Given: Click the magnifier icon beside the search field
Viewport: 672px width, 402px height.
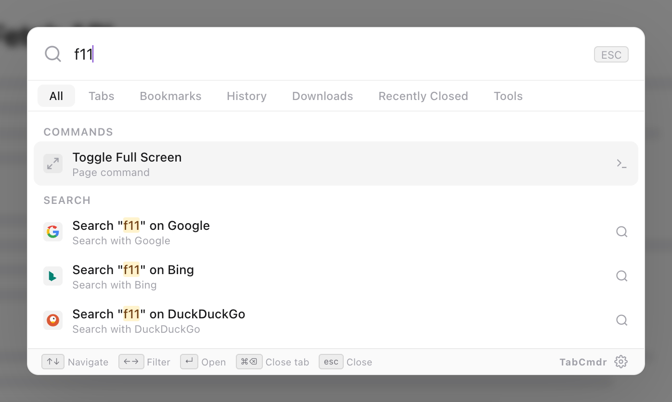Looking at the screenshot, I should point(53,54).
